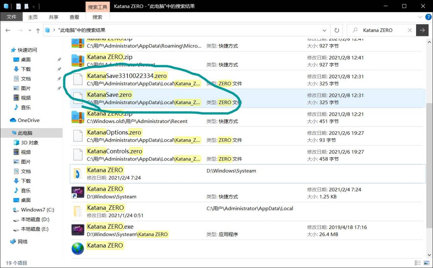Select OneDrive in the navigation pane
The image size is (433, 268).
pyautogui.click(x=28, y=120)
